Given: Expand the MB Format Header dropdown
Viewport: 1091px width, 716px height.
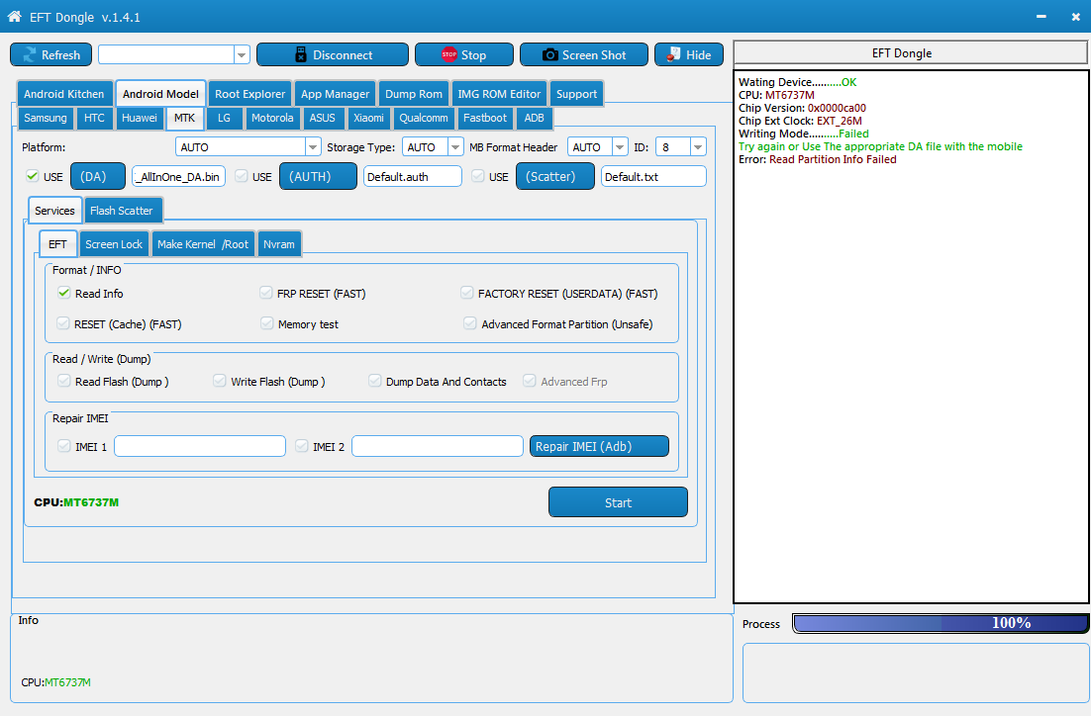Looking at the screenshot, I should point(619,146).
